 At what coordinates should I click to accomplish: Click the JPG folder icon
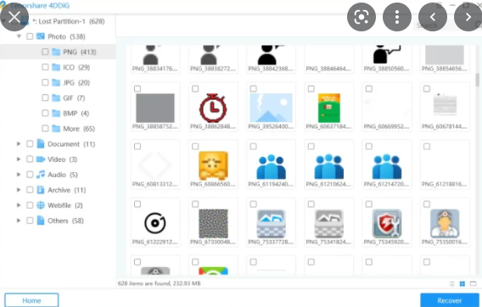56,82
